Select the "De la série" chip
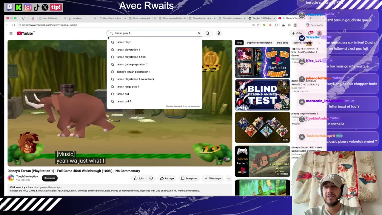Screen dimensions: 382x215 (x=282, y=43)
